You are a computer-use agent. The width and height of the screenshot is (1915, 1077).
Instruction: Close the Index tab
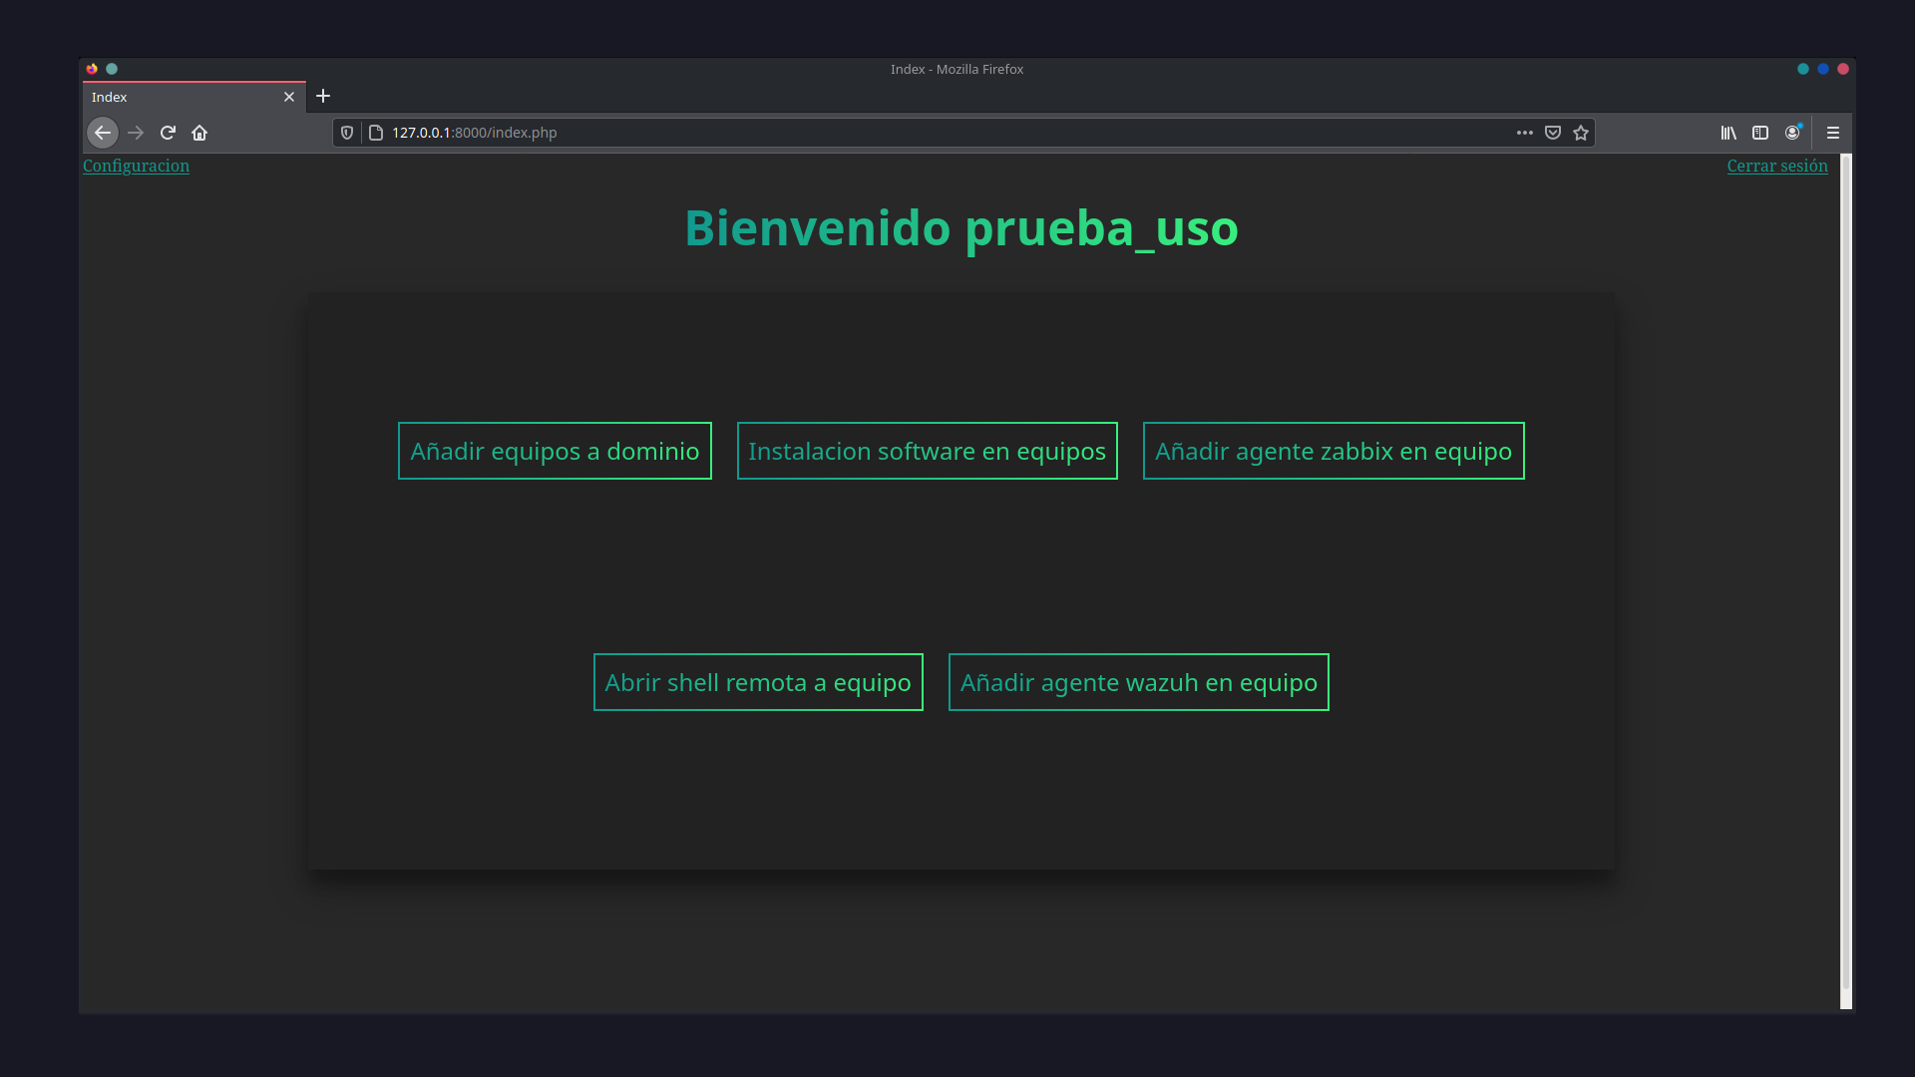(289, 97)
